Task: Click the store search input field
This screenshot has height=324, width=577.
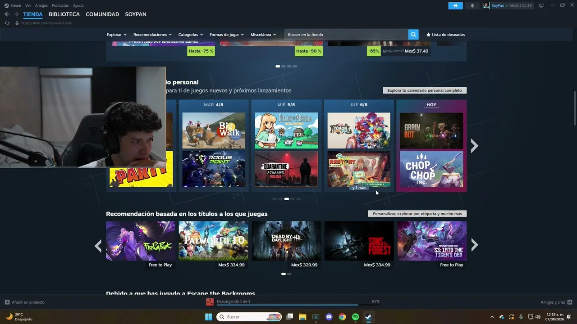Action: point(346,35)
